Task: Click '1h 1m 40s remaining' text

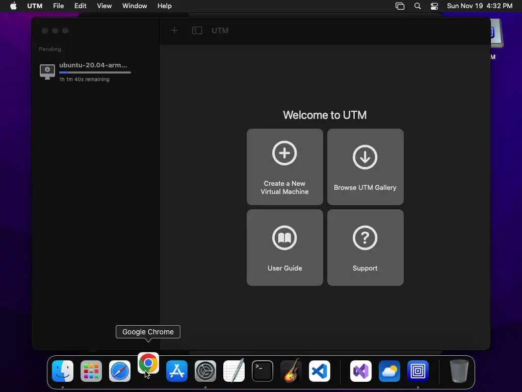Action: tap(84, 79)
